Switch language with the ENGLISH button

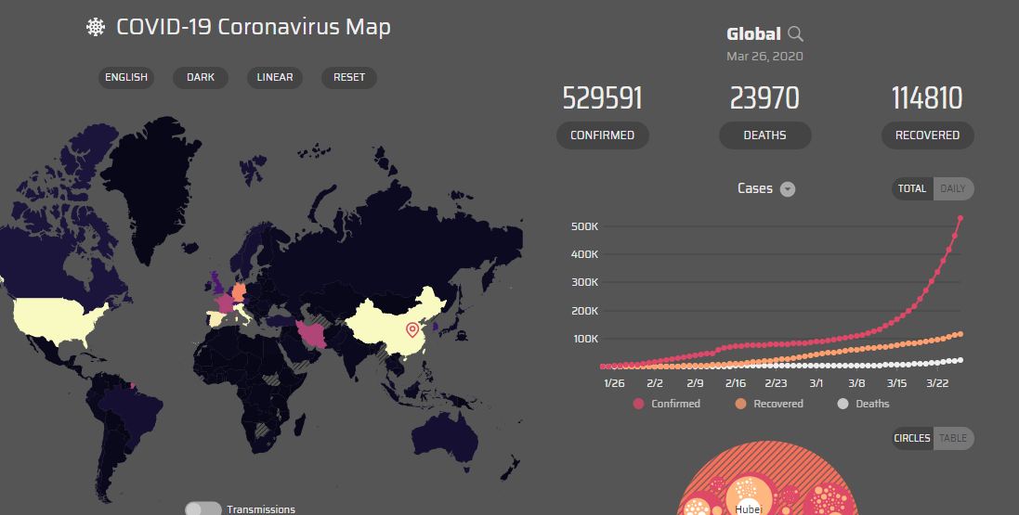click(x=126, y=77)
